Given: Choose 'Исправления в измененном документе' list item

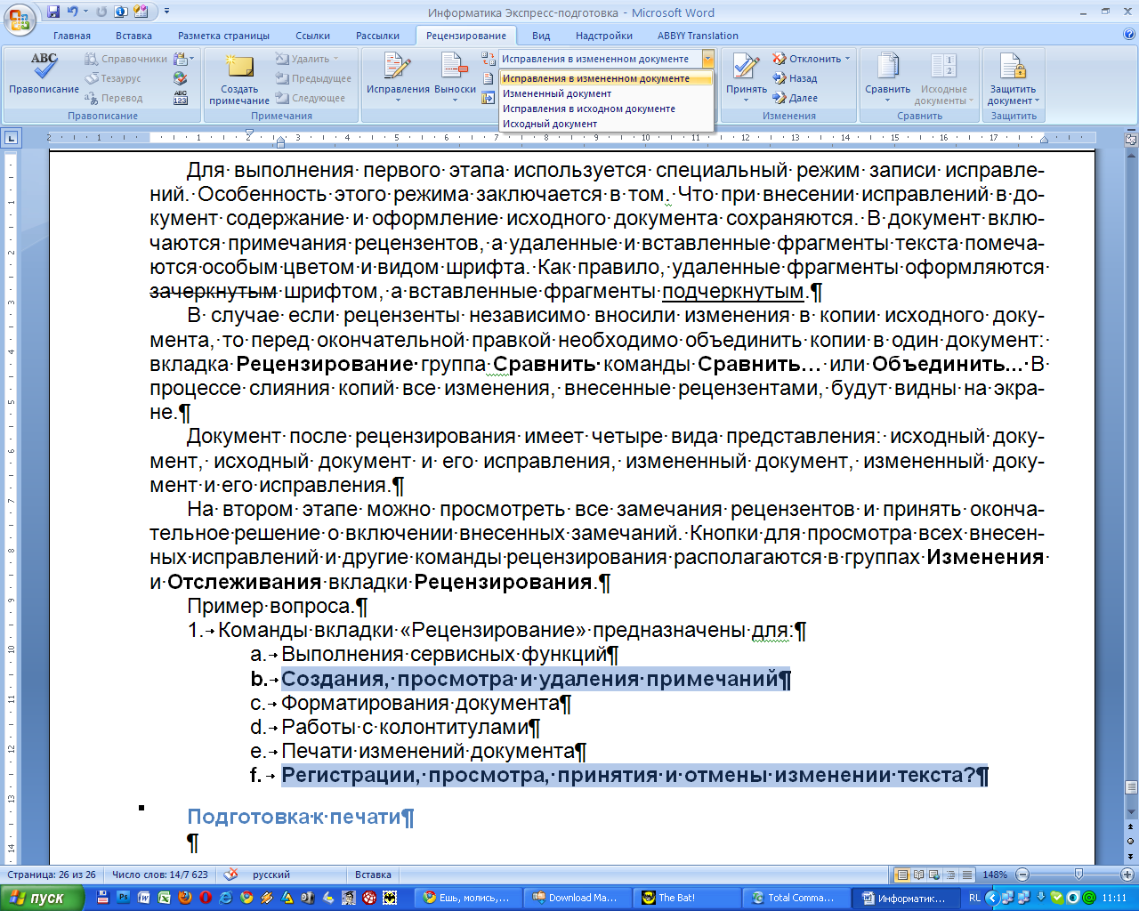Looking at the screenshot, I should tap(606, 78).
